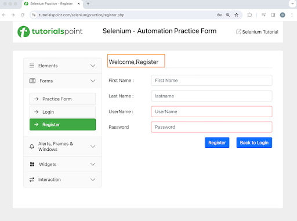Expand the Interaction section chevron
This screenshot has height=221, width=297.
point(93,180)
